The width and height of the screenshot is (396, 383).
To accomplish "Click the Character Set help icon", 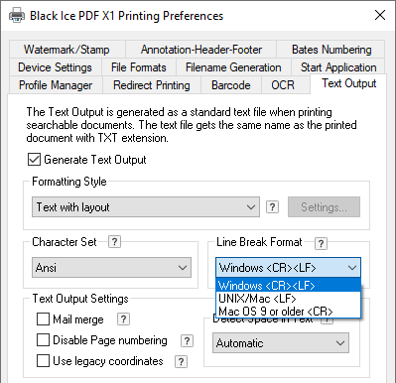I will 114,242.
